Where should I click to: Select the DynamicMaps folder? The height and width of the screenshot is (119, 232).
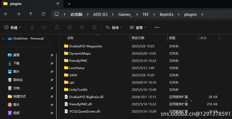[77, 54]
